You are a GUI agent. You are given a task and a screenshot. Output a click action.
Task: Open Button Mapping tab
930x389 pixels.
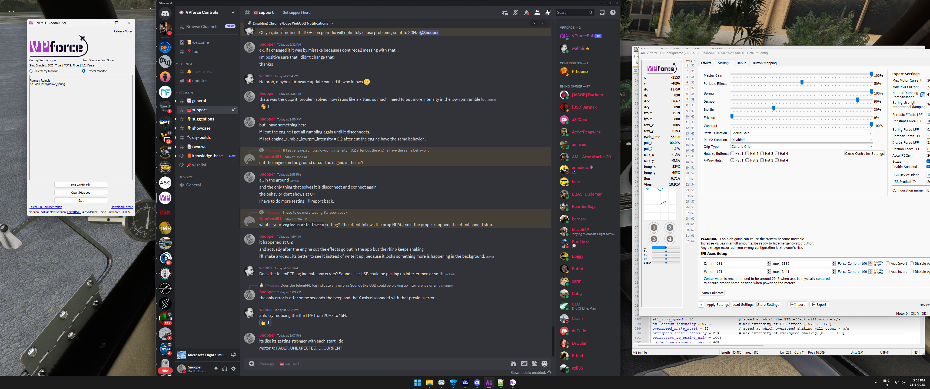pyautogui.click(x=764, y=63)
